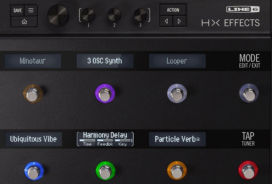Select the Ubiquitous Vibe display
Image resolution: width=272 pixels, height=184 pixels.
tap(33, 139)
